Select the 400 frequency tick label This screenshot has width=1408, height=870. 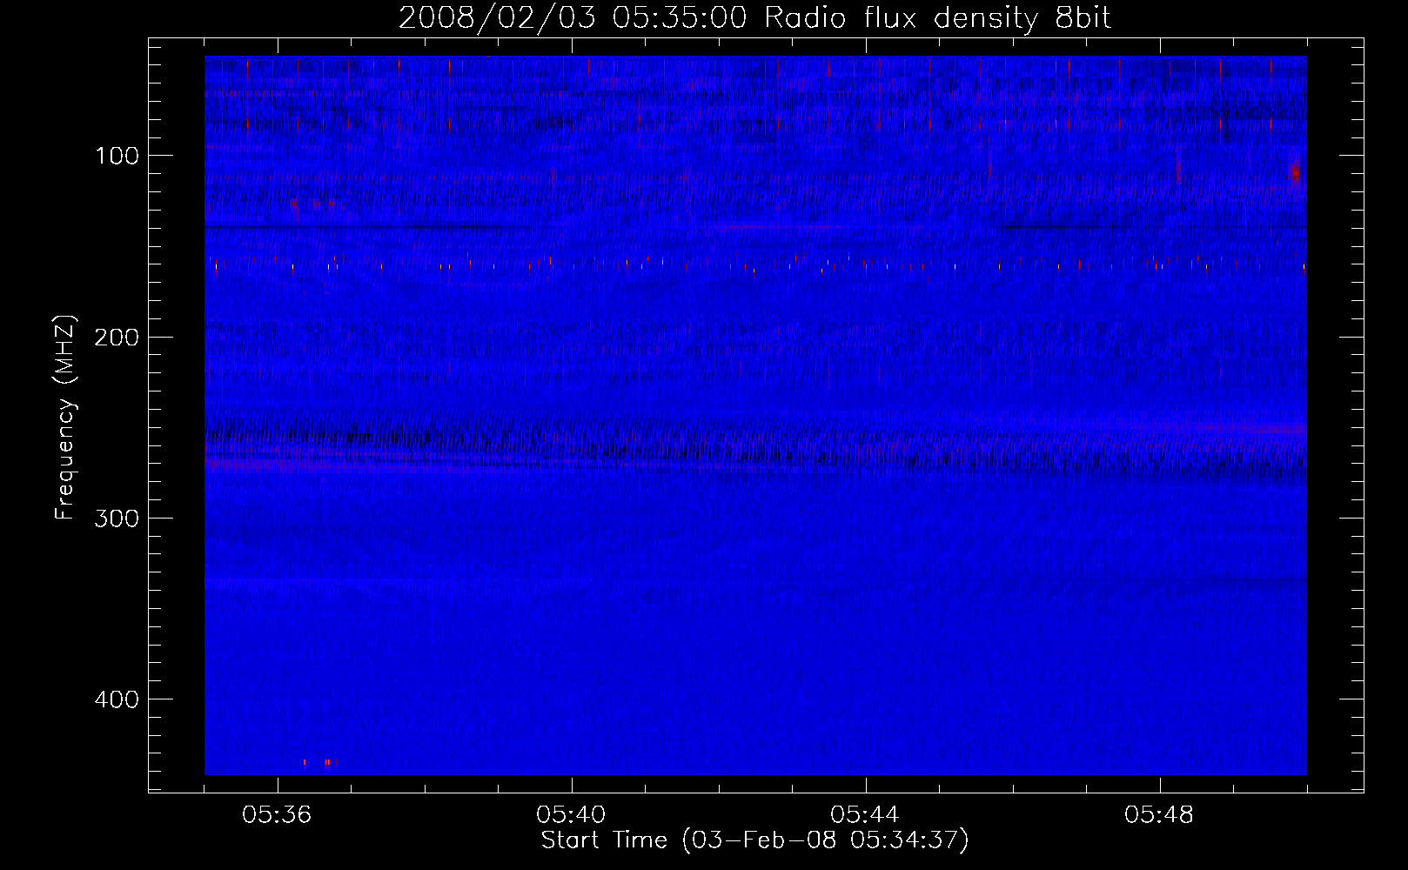click(117, 699)
